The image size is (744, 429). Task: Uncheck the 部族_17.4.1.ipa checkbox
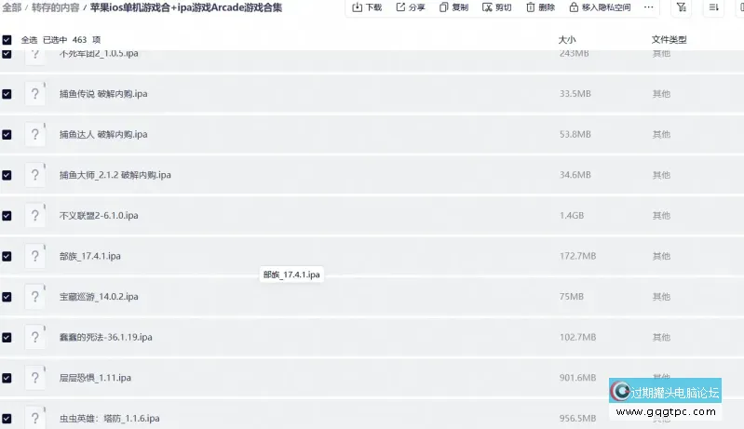point(7,257)
